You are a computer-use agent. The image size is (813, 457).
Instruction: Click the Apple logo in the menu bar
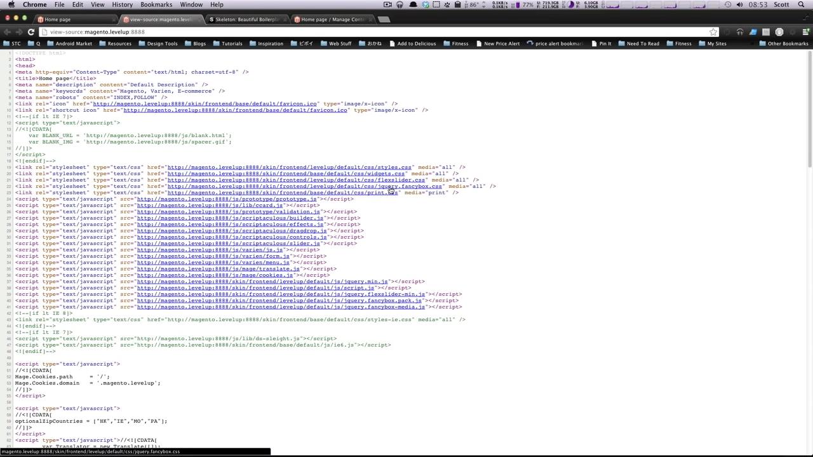[11, 4]
